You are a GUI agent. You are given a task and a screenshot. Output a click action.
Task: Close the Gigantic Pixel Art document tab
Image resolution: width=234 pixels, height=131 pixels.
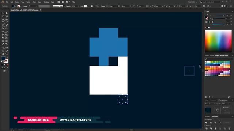click(40, 10)
